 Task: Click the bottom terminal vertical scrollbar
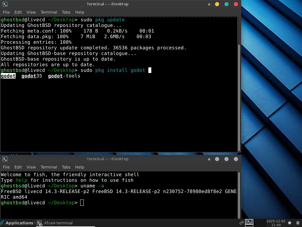[239, 195]
